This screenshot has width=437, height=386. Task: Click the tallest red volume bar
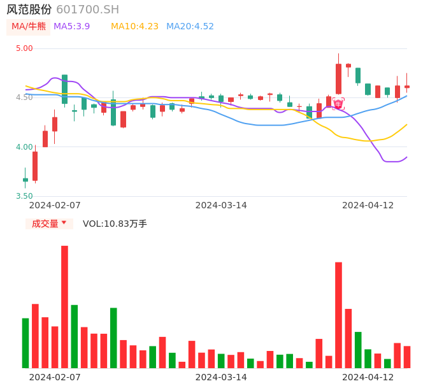(64, 306)
